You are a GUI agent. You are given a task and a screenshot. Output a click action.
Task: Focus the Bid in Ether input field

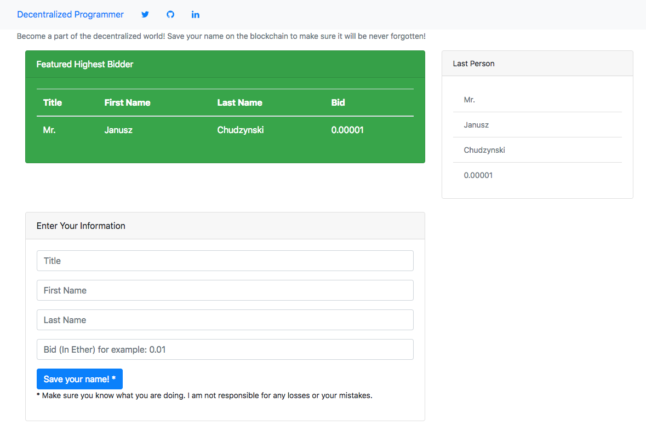click(225, 349)
